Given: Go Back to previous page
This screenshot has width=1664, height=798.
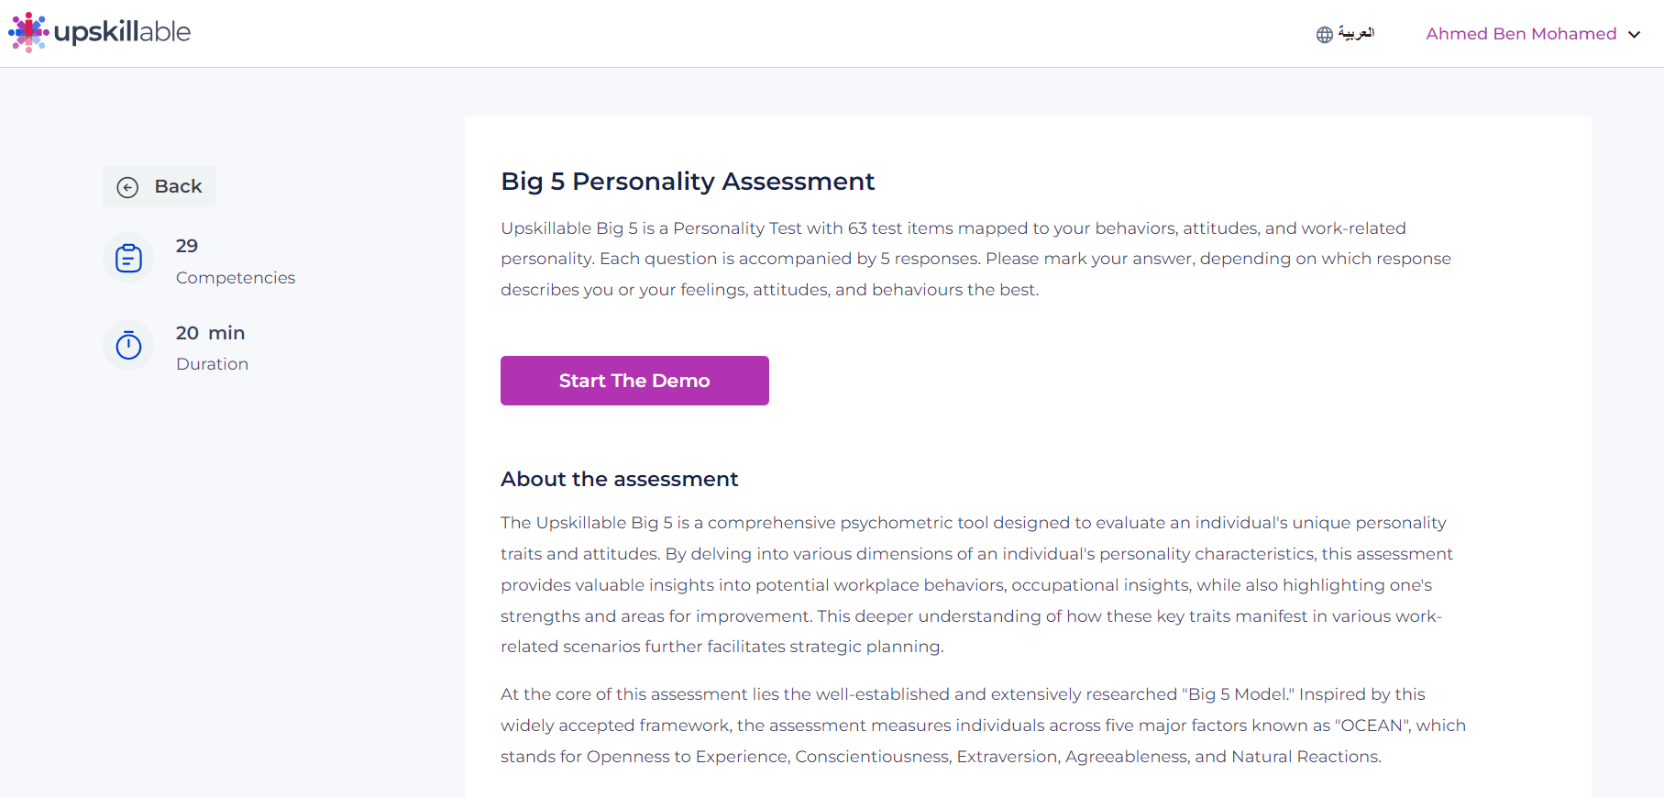Looking at the screenshot, I should tap(159, 186).
